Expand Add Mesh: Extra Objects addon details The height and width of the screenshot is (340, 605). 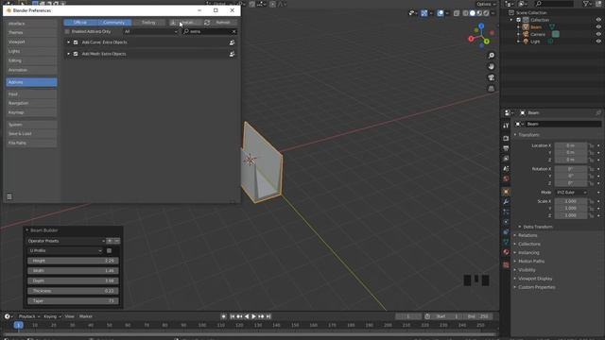click(69, 54)
